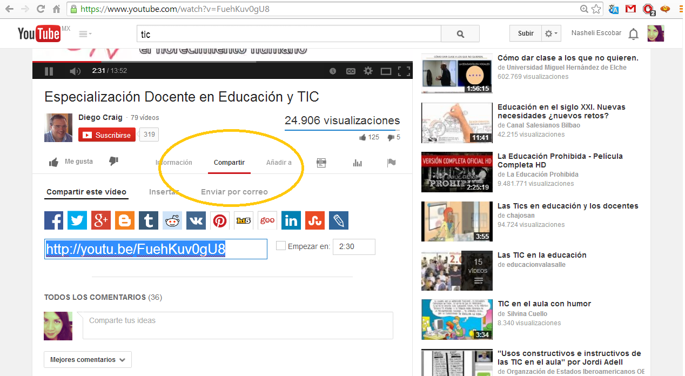
Task: Expand Mejores comentarios sort dropdown
Action: [88, 360]
